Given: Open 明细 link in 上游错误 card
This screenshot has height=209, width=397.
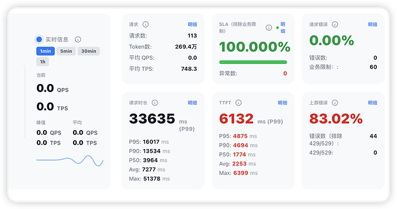Looking at the screenshot, I should coord(372,102).
